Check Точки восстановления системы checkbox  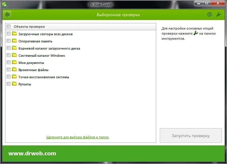tap(9, 76)
